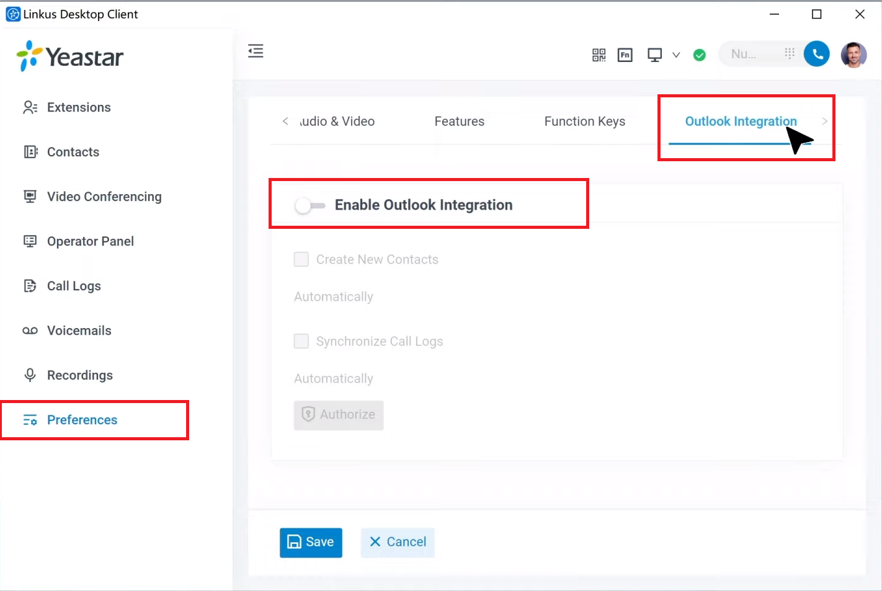Cancel the current changes
Screen dimensions: 882x591
(x=398, y=542)
